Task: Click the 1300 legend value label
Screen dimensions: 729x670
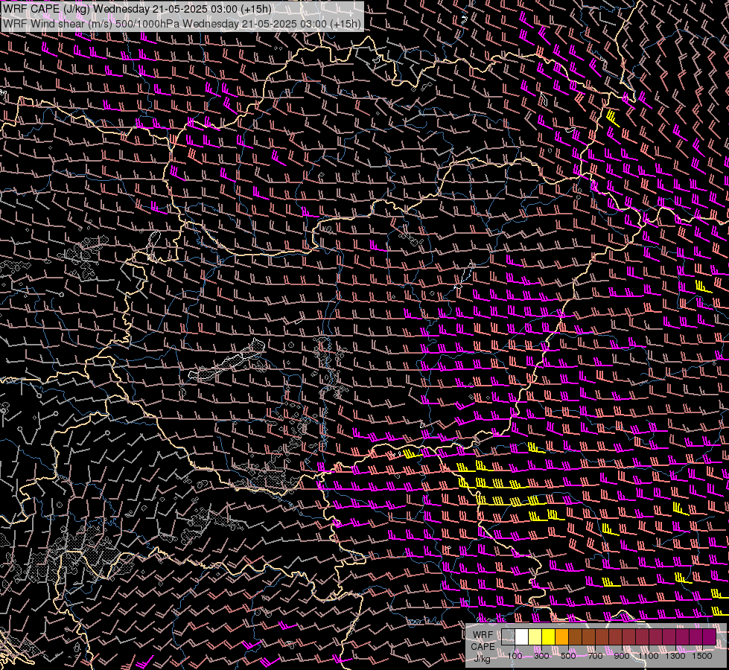Action: point(675,656)
